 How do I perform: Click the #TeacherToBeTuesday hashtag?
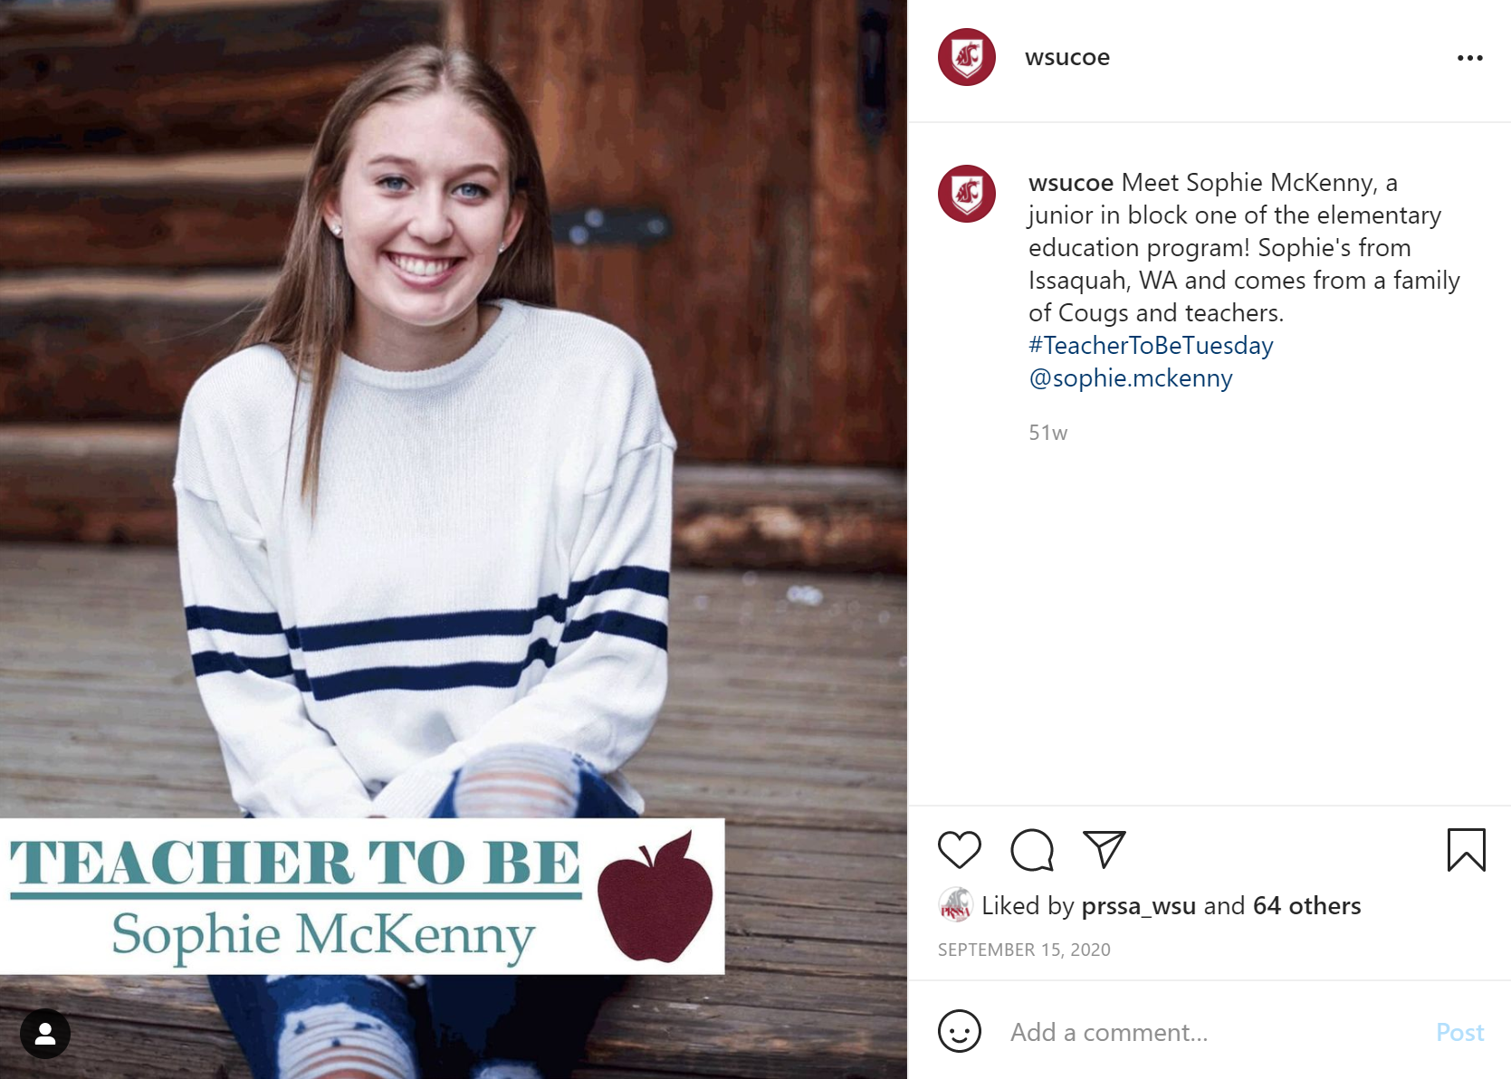pos(1151,345)
